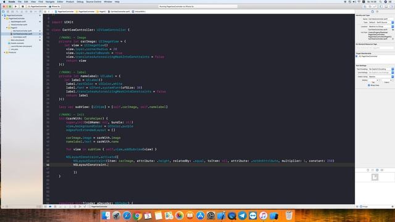Open the Text Encoding dropdown
Image resolution: width=395 pixels, height=222 pixels.
[381, 69]
